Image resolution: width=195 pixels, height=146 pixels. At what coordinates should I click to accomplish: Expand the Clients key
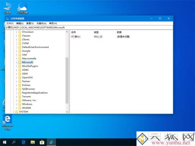pos(17,40)
